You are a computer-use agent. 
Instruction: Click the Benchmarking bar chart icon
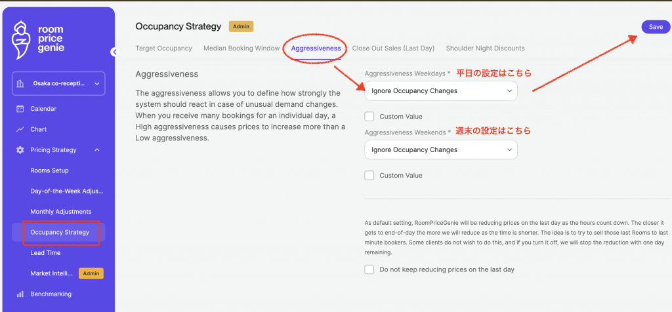click(x=20, y=294)
